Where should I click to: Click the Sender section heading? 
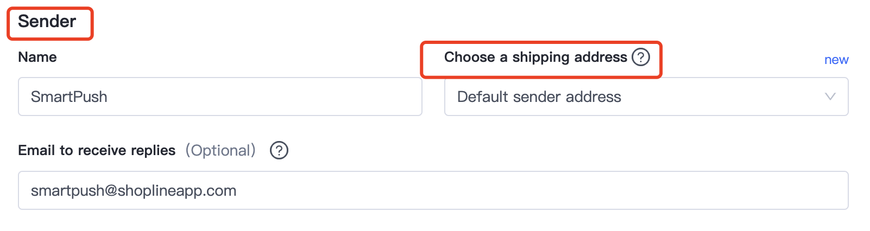pyautogui.click(x=47, y=22)
